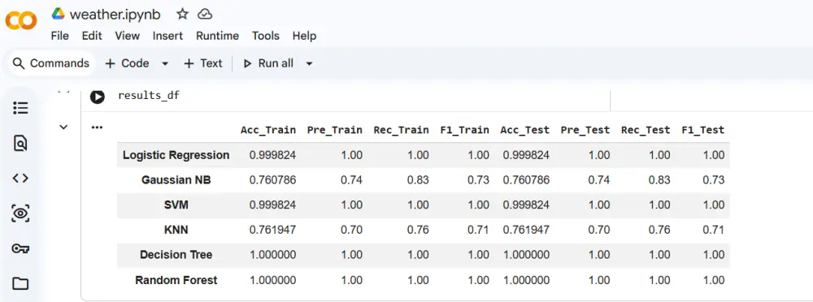The image size is (813, 302).
Task: Open the View menu
Action: (127, 36)
